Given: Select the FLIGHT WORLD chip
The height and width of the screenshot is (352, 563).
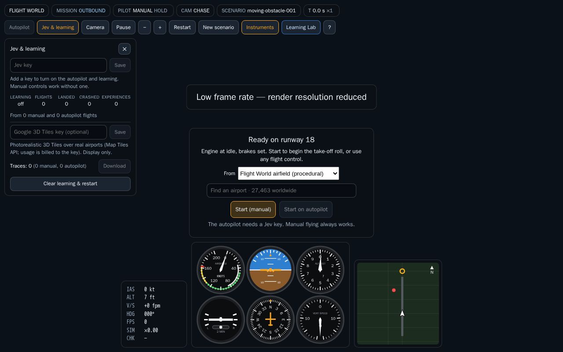Looking at the screenshot, I should [x=26, y=11].
